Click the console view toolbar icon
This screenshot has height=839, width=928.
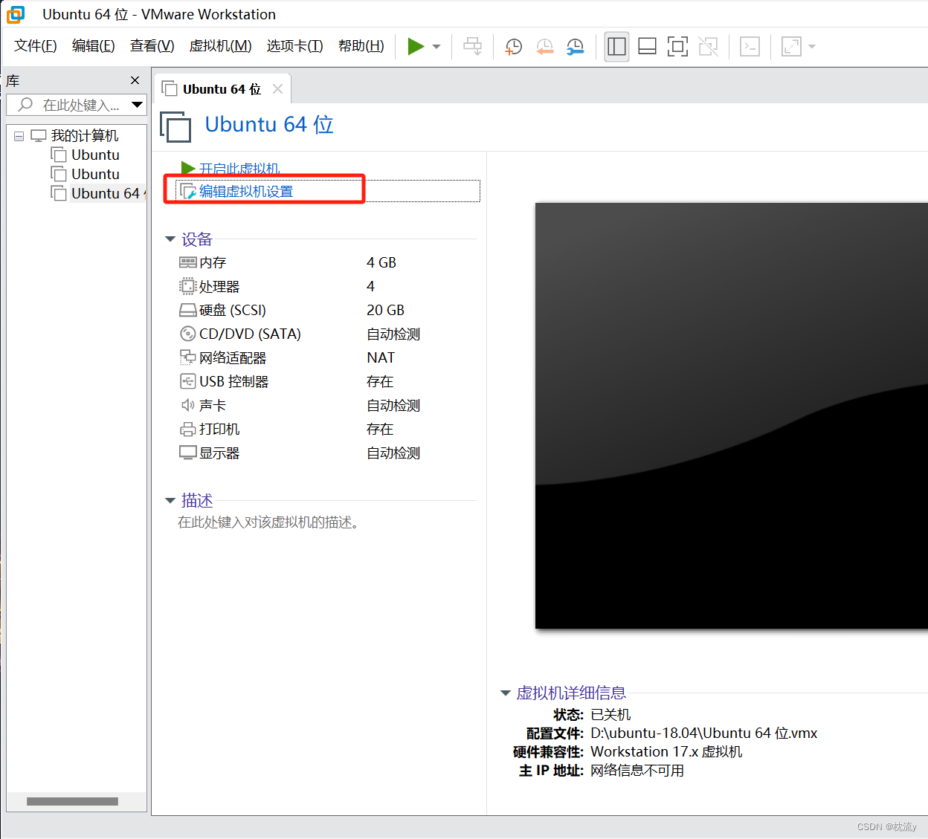(750, 47)
